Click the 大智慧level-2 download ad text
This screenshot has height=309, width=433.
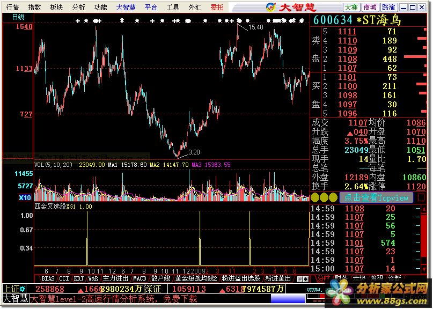click(x=114, y=298)
